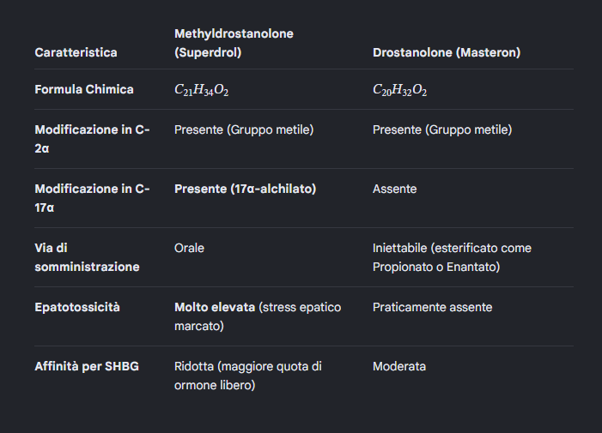Select the Modificazione in C-17α label
602x433 pixels.
92,198
